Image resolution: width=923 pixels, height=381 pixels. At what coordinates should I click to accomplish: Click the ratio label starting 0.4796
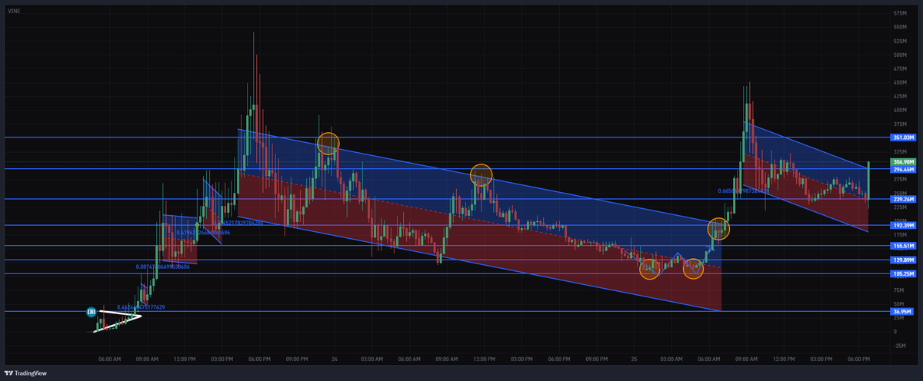pos(203,232)
